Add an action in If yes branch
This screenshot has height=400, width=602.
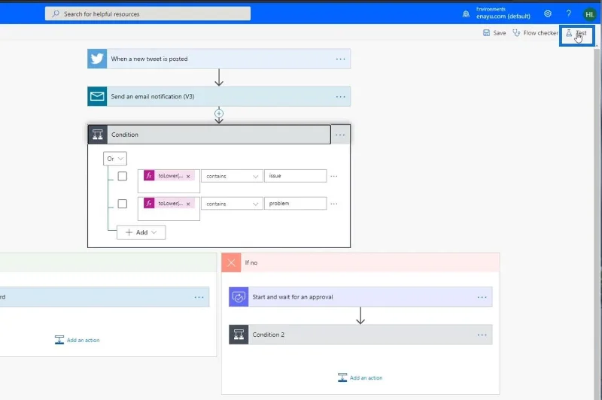[x=78, y=340]
